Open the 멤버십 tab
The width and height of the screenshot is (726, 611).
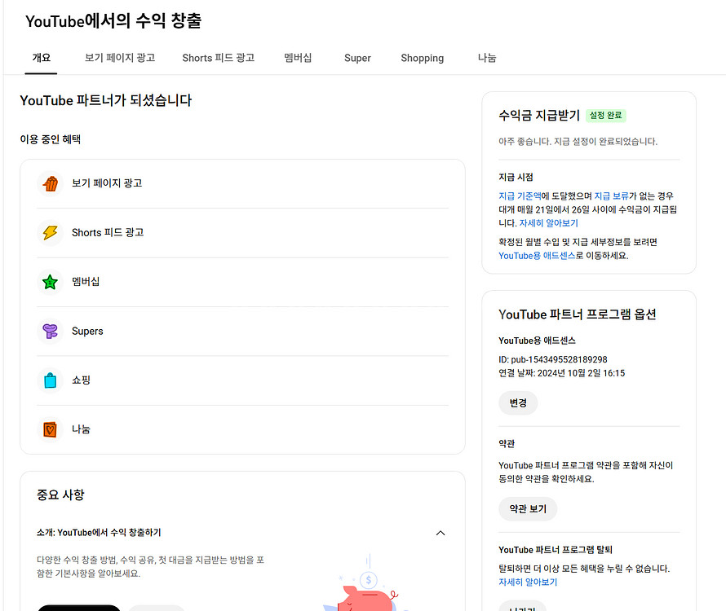coord(298,58)
